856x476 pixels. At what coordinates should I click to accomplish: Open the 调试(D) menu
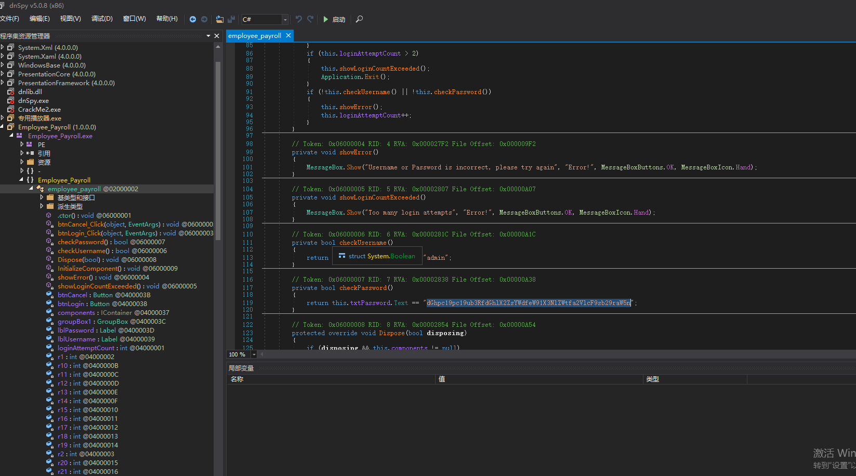102,19
